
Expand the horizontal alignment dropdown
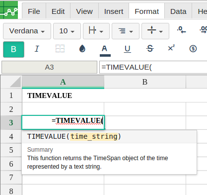(126, 31)
